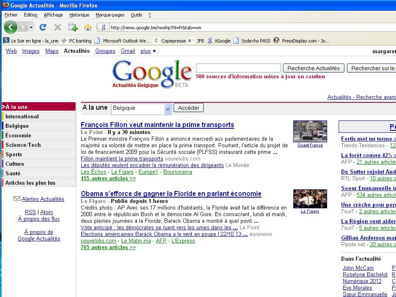Image resolution: width=396 pixels, height=297 pixels.
Task: Click the Alertes Actualités envelope icon
Action: coord(16,199)
